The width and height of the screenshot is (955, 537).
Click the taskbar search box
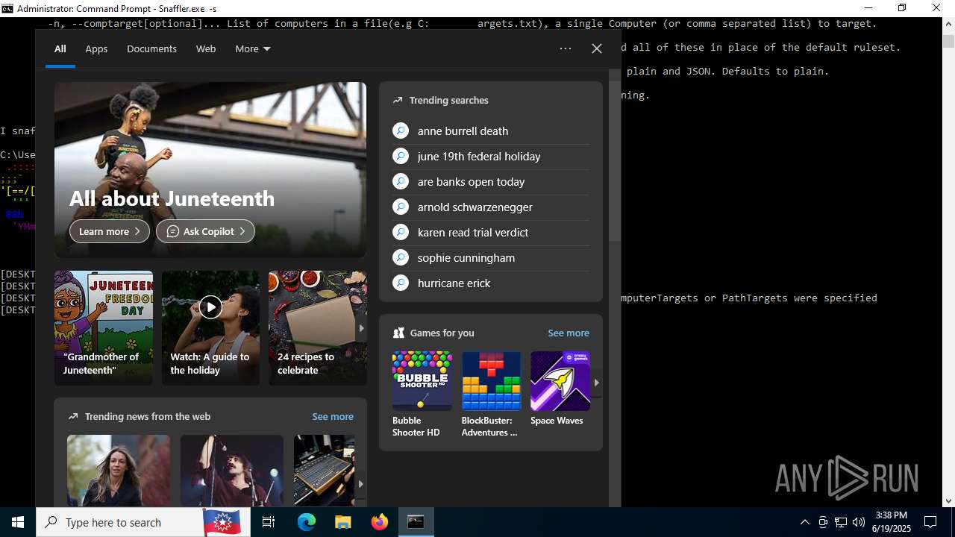(142, 522)
